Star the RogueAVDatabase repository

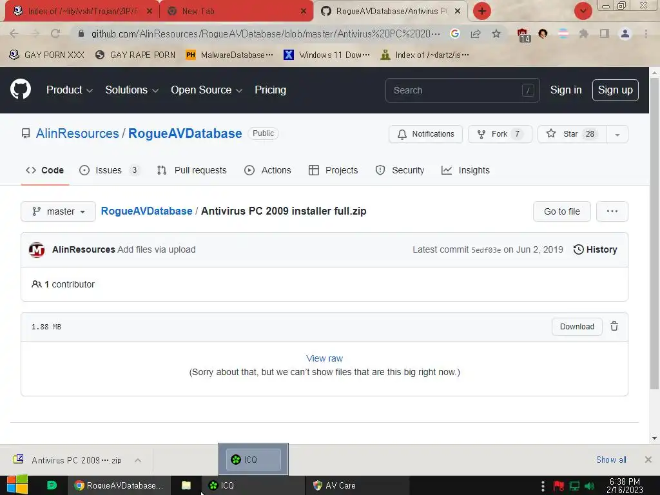[x=572, y=134]
